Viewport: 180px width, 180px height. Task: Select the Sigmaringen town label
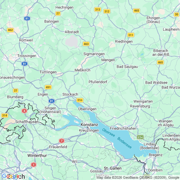94,54
